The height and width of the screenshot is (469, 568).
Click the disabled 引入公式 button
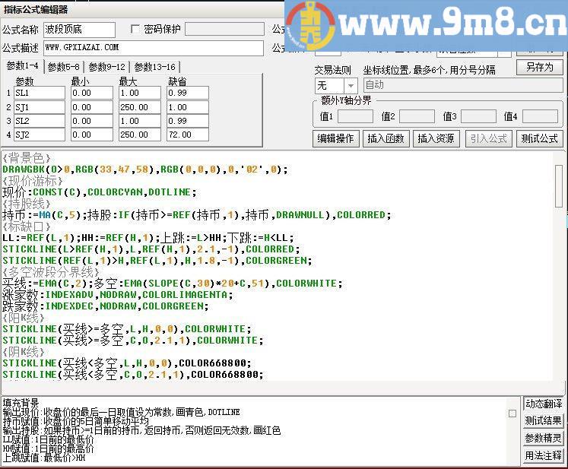pos(489,138)
